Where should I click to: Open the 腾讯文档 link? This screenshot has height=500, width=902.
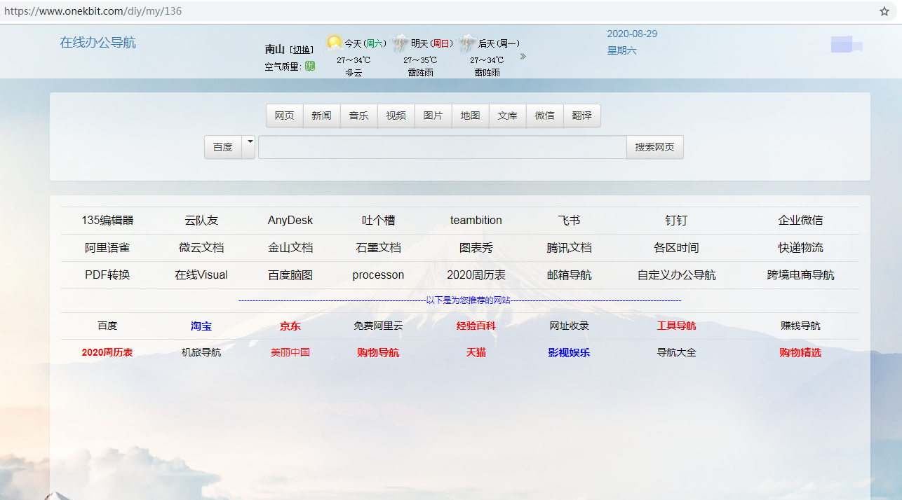tap(569, 248)
